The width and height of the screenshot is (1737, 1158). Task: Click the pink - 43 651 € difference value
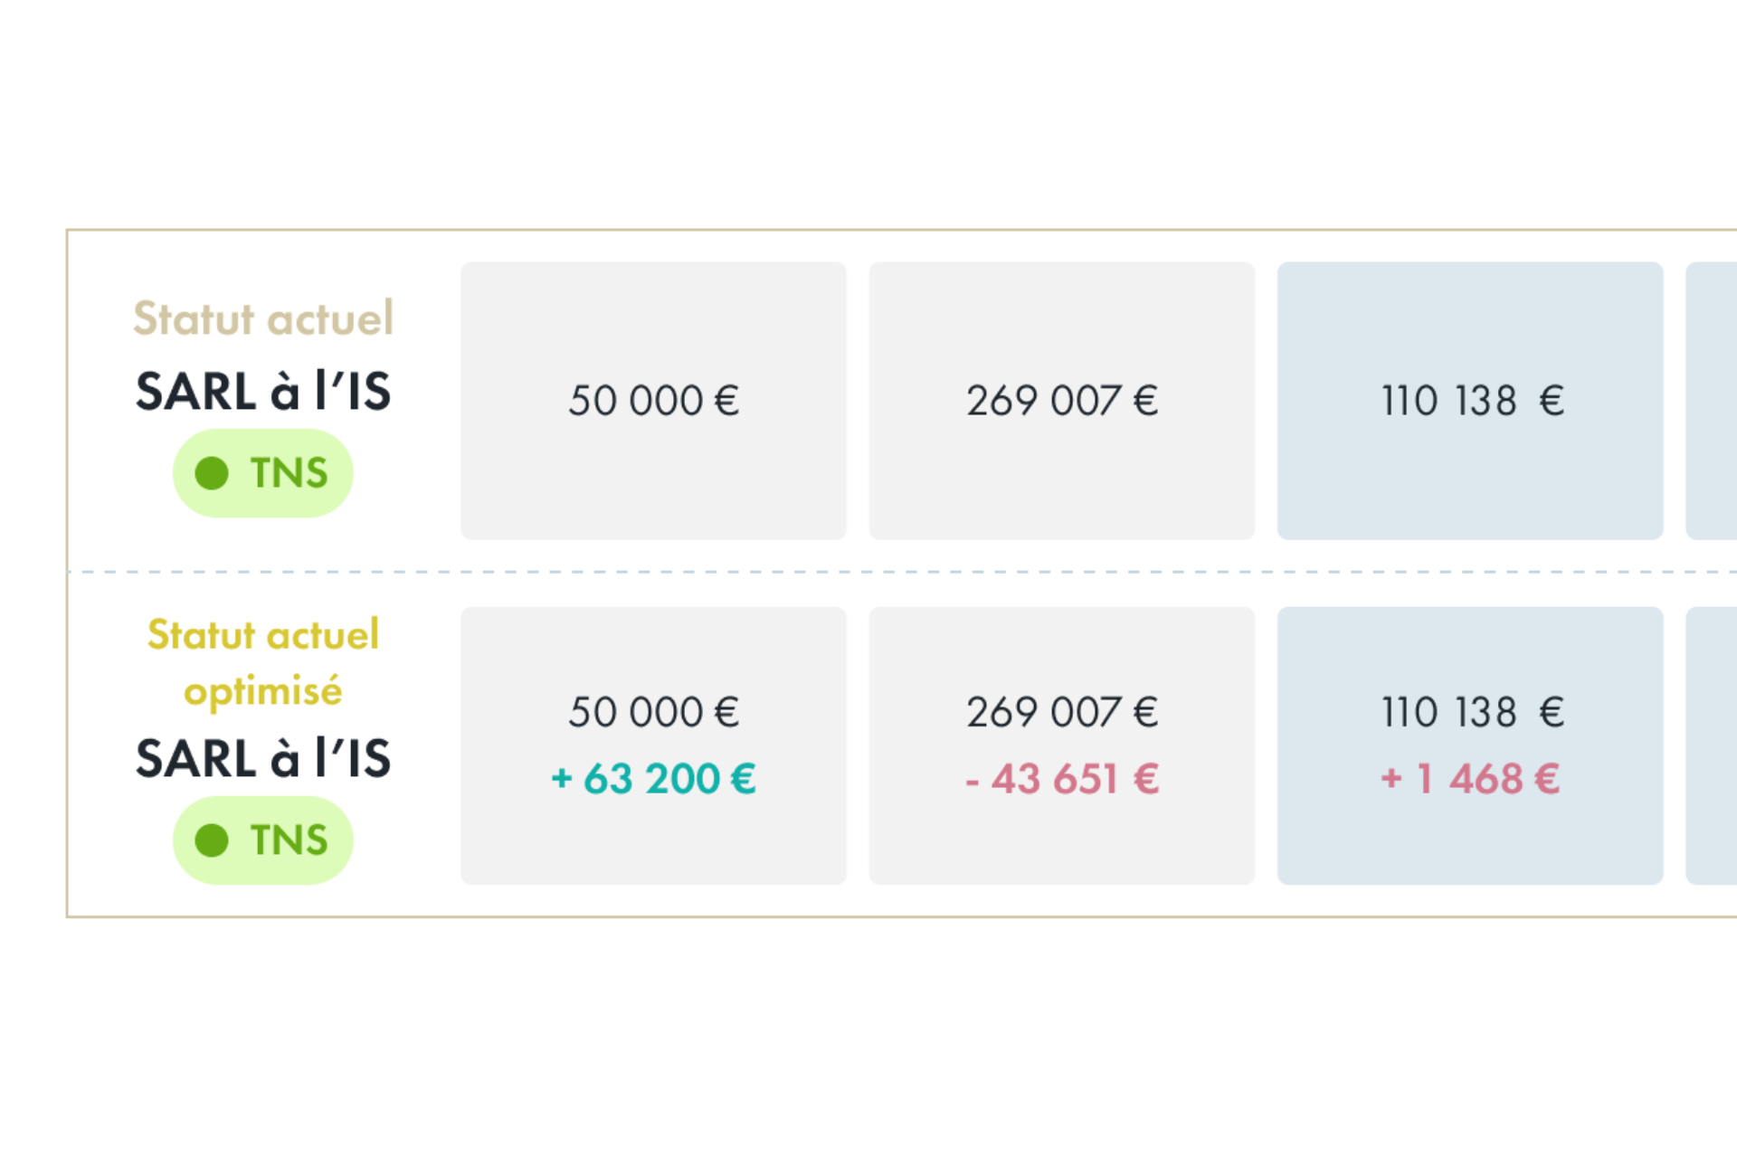(1061, 779)
